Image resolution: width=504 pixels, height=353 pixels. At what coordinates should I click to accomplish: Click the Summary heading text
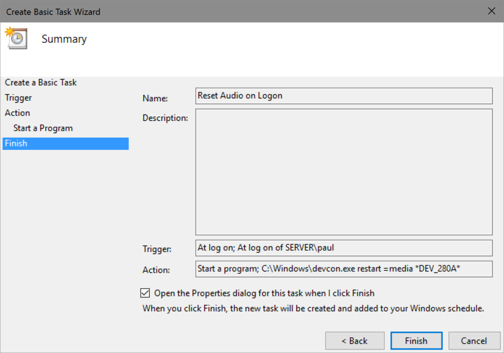[64, 39]
